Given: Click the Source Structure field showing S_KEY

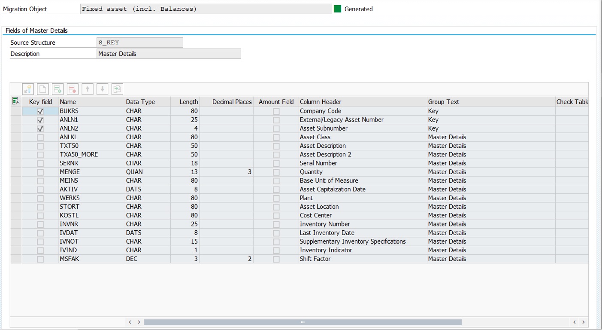Looking at the screenshot, I should (139, 42).
